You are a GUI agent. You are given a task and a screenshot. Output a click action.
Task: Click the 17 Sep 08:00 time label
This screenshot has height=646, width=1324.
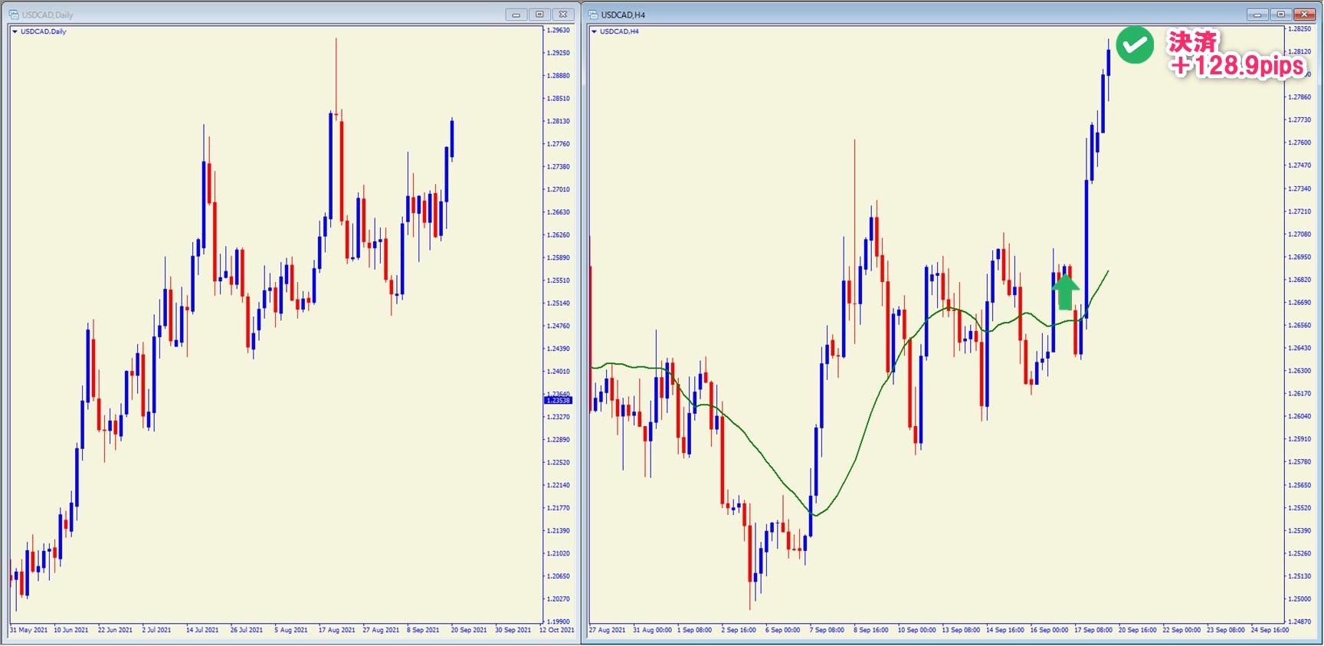[x=1093, y=630]
